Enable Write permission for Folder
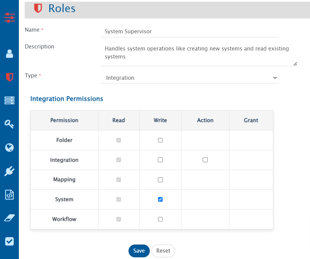310x259 pixels. pos(160,140)
